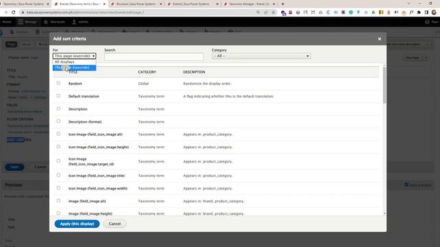Toggle the browser side panel icon

426,12
